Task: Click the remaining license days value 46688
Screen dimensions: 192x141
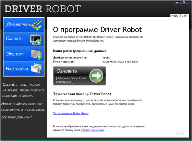Action: click(106, 58)
